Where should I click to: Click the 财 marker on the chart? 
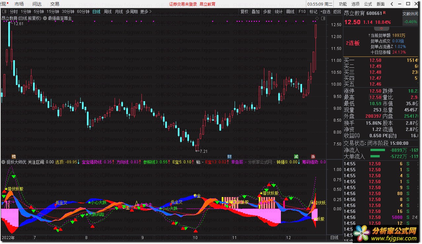click(x=229, y=156)
